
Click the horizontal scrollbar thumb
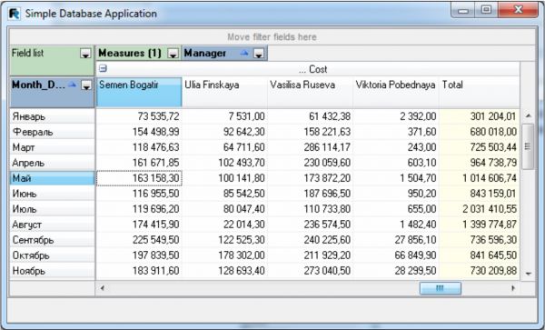pyautogui.click(x=441, y=288)
